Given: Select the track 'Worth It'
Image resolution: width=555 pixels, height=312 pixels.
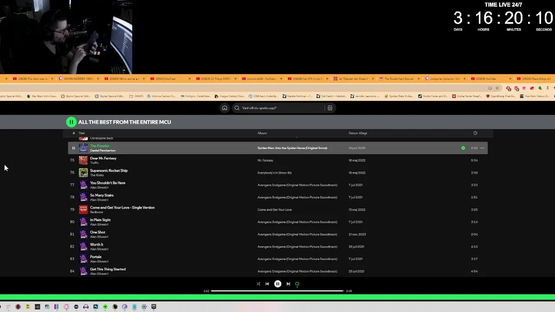Looking at the screenshot, I should point(96,245).
